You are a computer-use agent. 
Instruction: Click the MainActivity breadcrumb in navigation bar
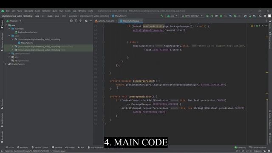(x=119, y=16)
